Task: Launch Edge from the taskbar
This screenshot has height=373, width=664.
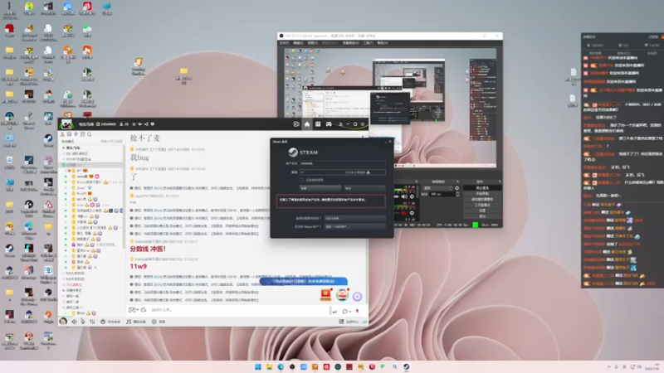Action: pos(281,366)
